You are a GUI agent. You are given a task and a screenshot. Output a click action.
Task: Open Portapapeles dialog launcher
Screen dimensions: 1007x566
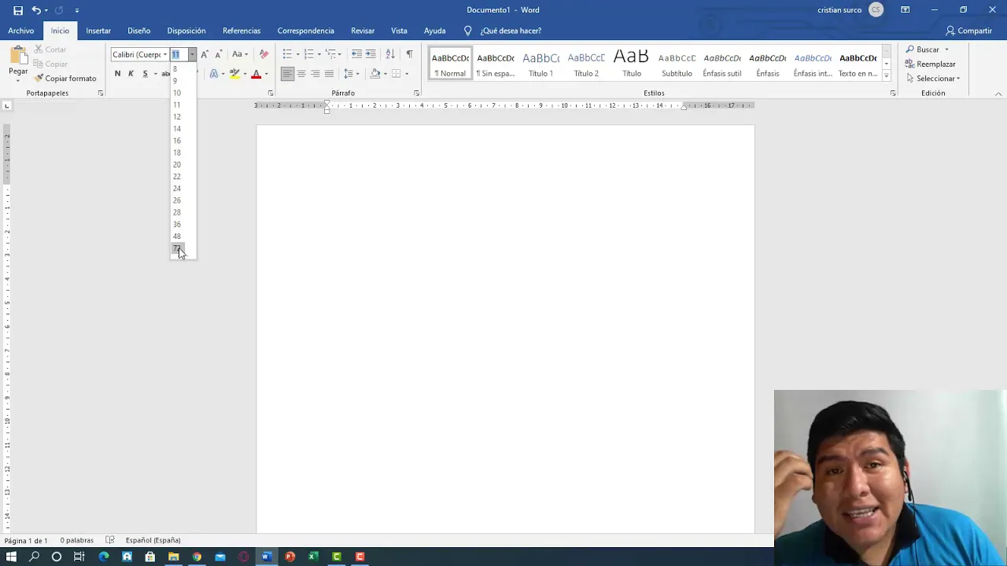click(x=101, y=94)
